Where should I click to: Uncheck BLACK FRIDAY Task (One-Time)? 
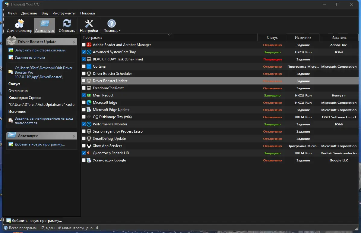tap(84, 59)
